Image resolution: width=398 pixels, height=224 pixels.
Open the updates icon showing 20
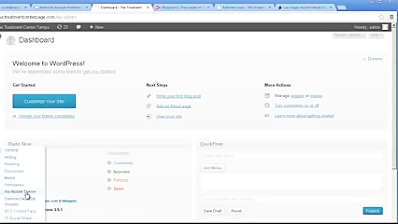point(62,27)
